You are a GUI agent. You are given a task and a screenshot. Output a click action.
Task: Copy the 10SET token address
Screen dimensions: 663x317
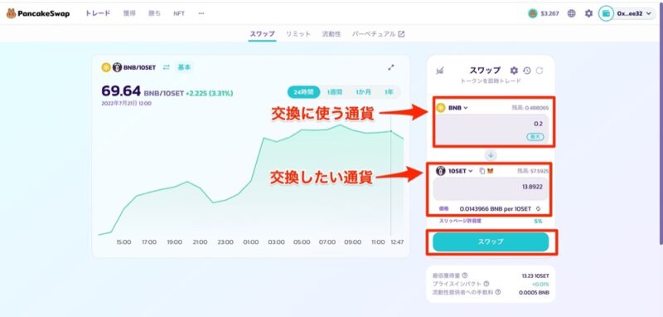[482, 171]
